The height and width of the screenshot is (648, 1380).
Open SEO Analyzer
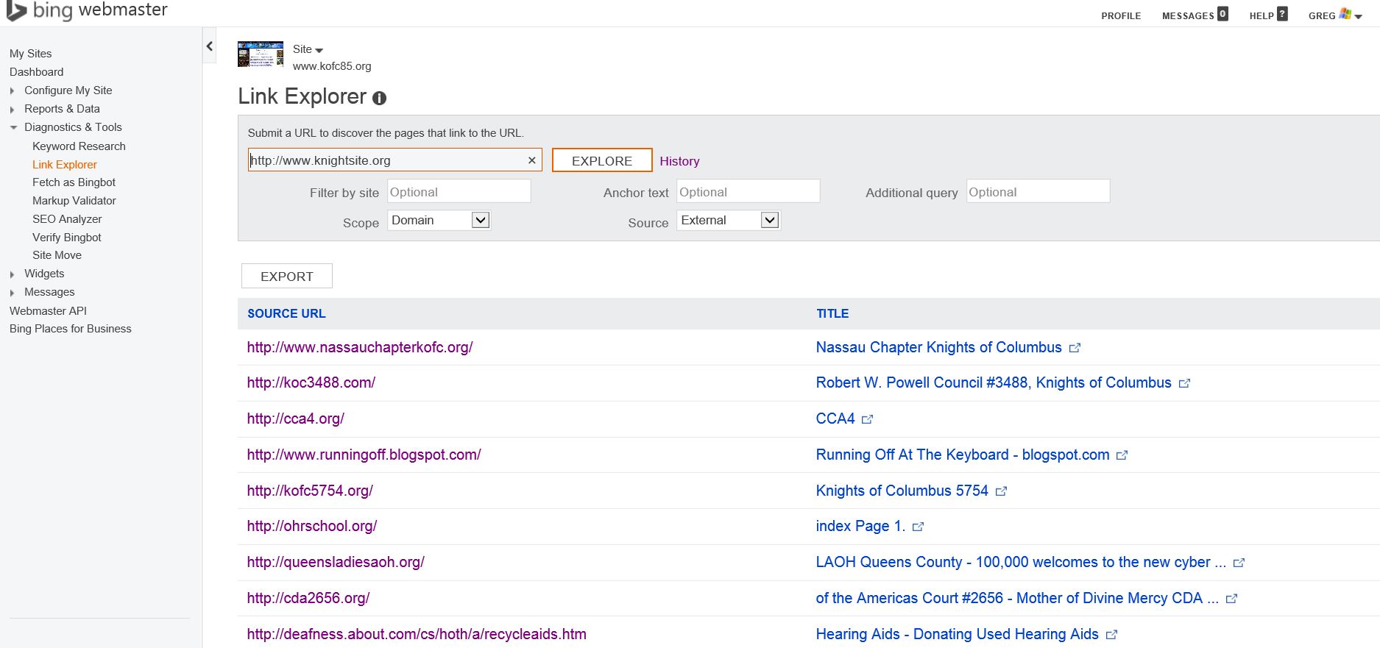click(67, 219)
